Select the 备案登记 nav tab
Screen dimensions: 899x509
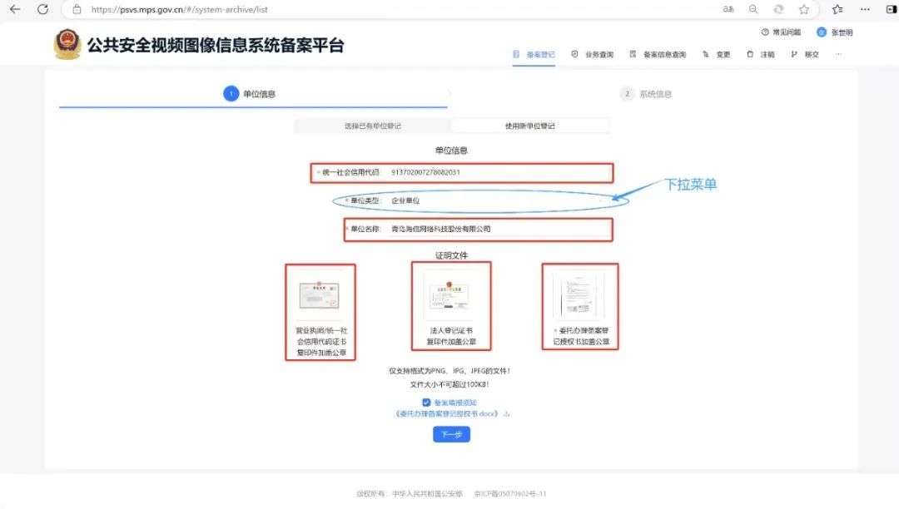534,54
